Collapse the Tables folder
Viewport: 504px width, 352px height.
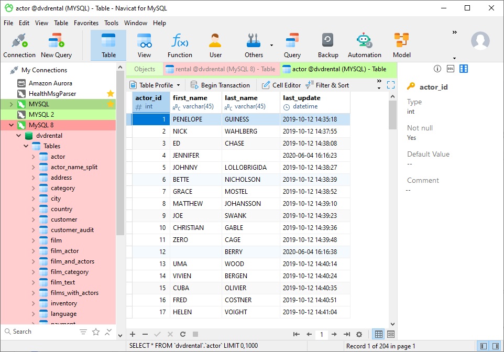point(26,146)
